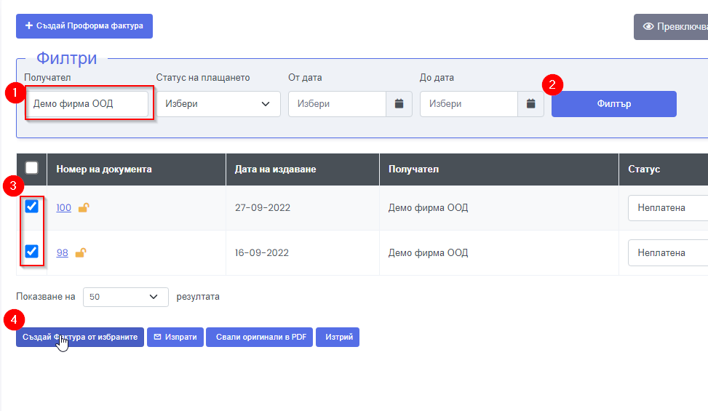This screenshot has height=411, width=708.
Task: Click the envelope Изпрати button
Action: click(x=175, y=338)
